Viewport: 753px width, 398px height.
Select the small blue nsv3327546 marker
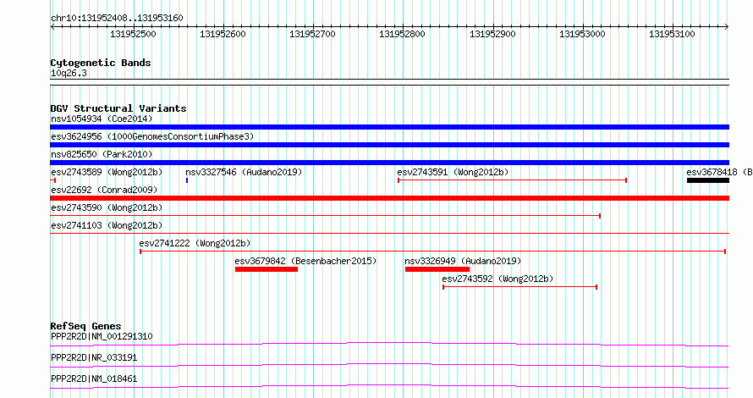click(x=187, y=180)
